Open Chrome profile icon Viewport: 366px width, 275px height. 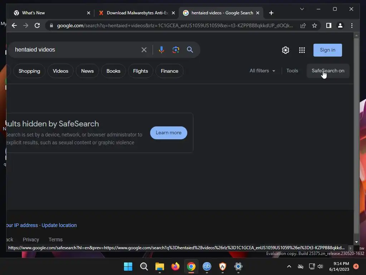340,25
